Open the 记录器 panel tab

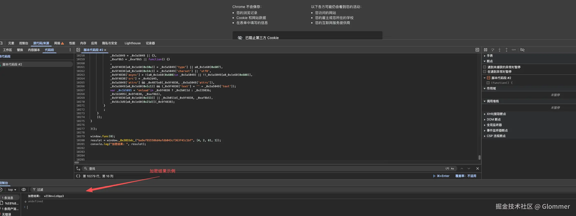coord(150,43)
